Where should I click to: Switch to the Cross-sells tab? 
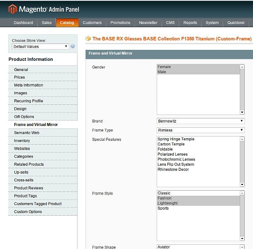point(43,180)
